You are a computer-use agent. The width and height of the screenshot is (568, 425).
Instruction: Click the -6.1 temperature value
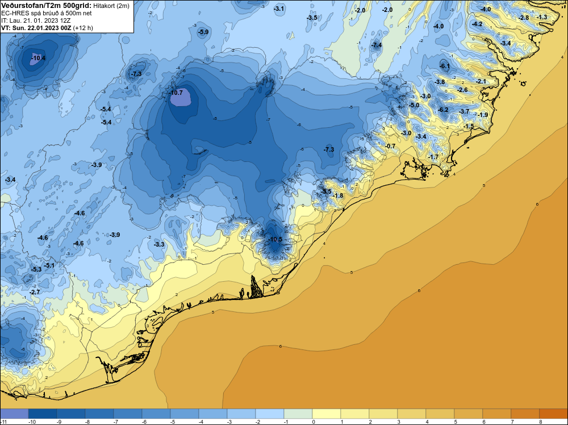pos(445,66)
